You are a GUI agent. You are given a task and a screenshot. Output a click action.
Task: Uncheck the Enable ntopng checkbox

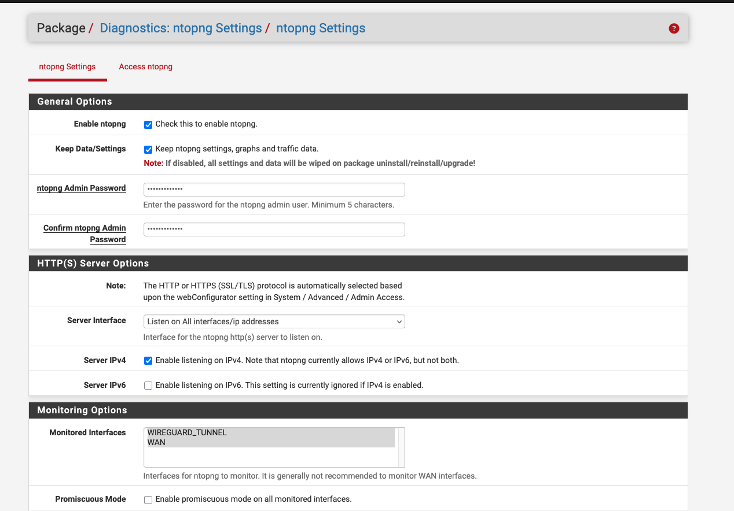[x=148, y=124]
